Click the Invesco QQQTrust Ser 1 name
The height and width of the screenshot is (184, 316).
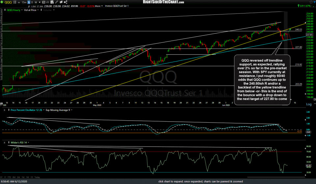coord(117,6)
